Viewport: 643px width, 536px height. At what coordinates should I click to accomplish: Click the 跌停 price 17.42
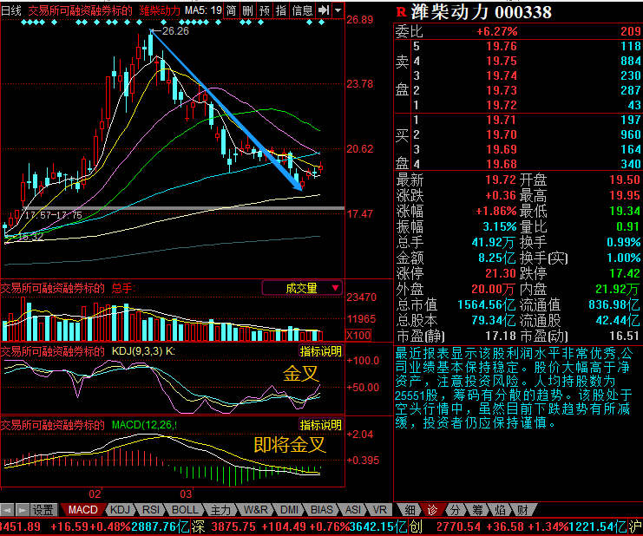(625, 273)
